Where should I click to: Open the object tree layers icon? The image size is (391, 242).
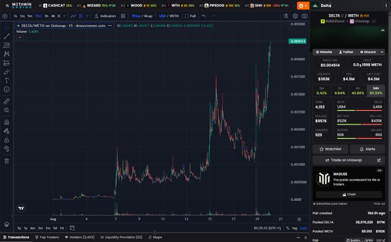point(7,224)
